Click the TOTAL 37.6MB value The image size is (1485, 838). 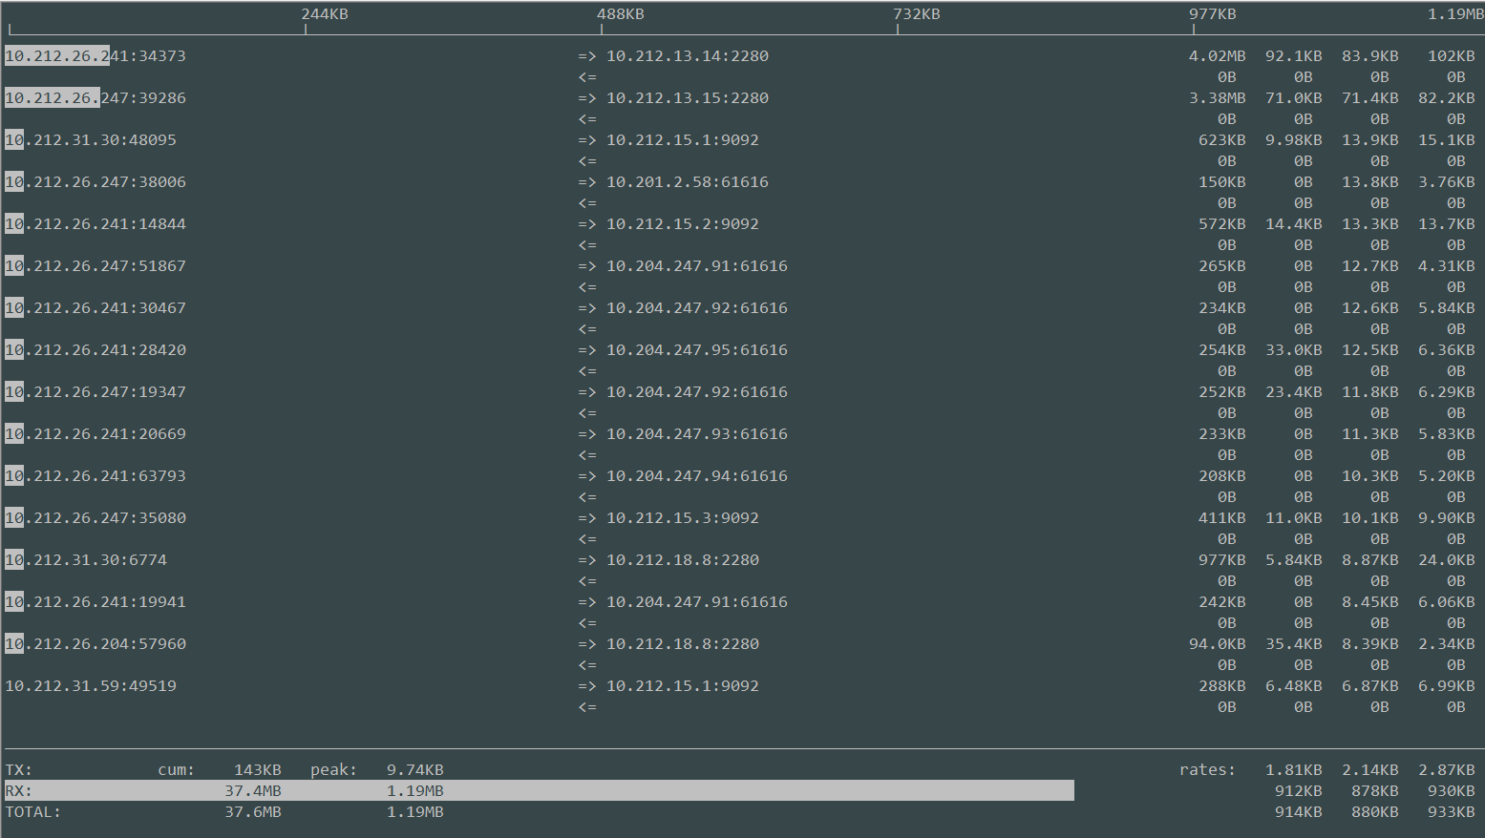tap(253, 812)
